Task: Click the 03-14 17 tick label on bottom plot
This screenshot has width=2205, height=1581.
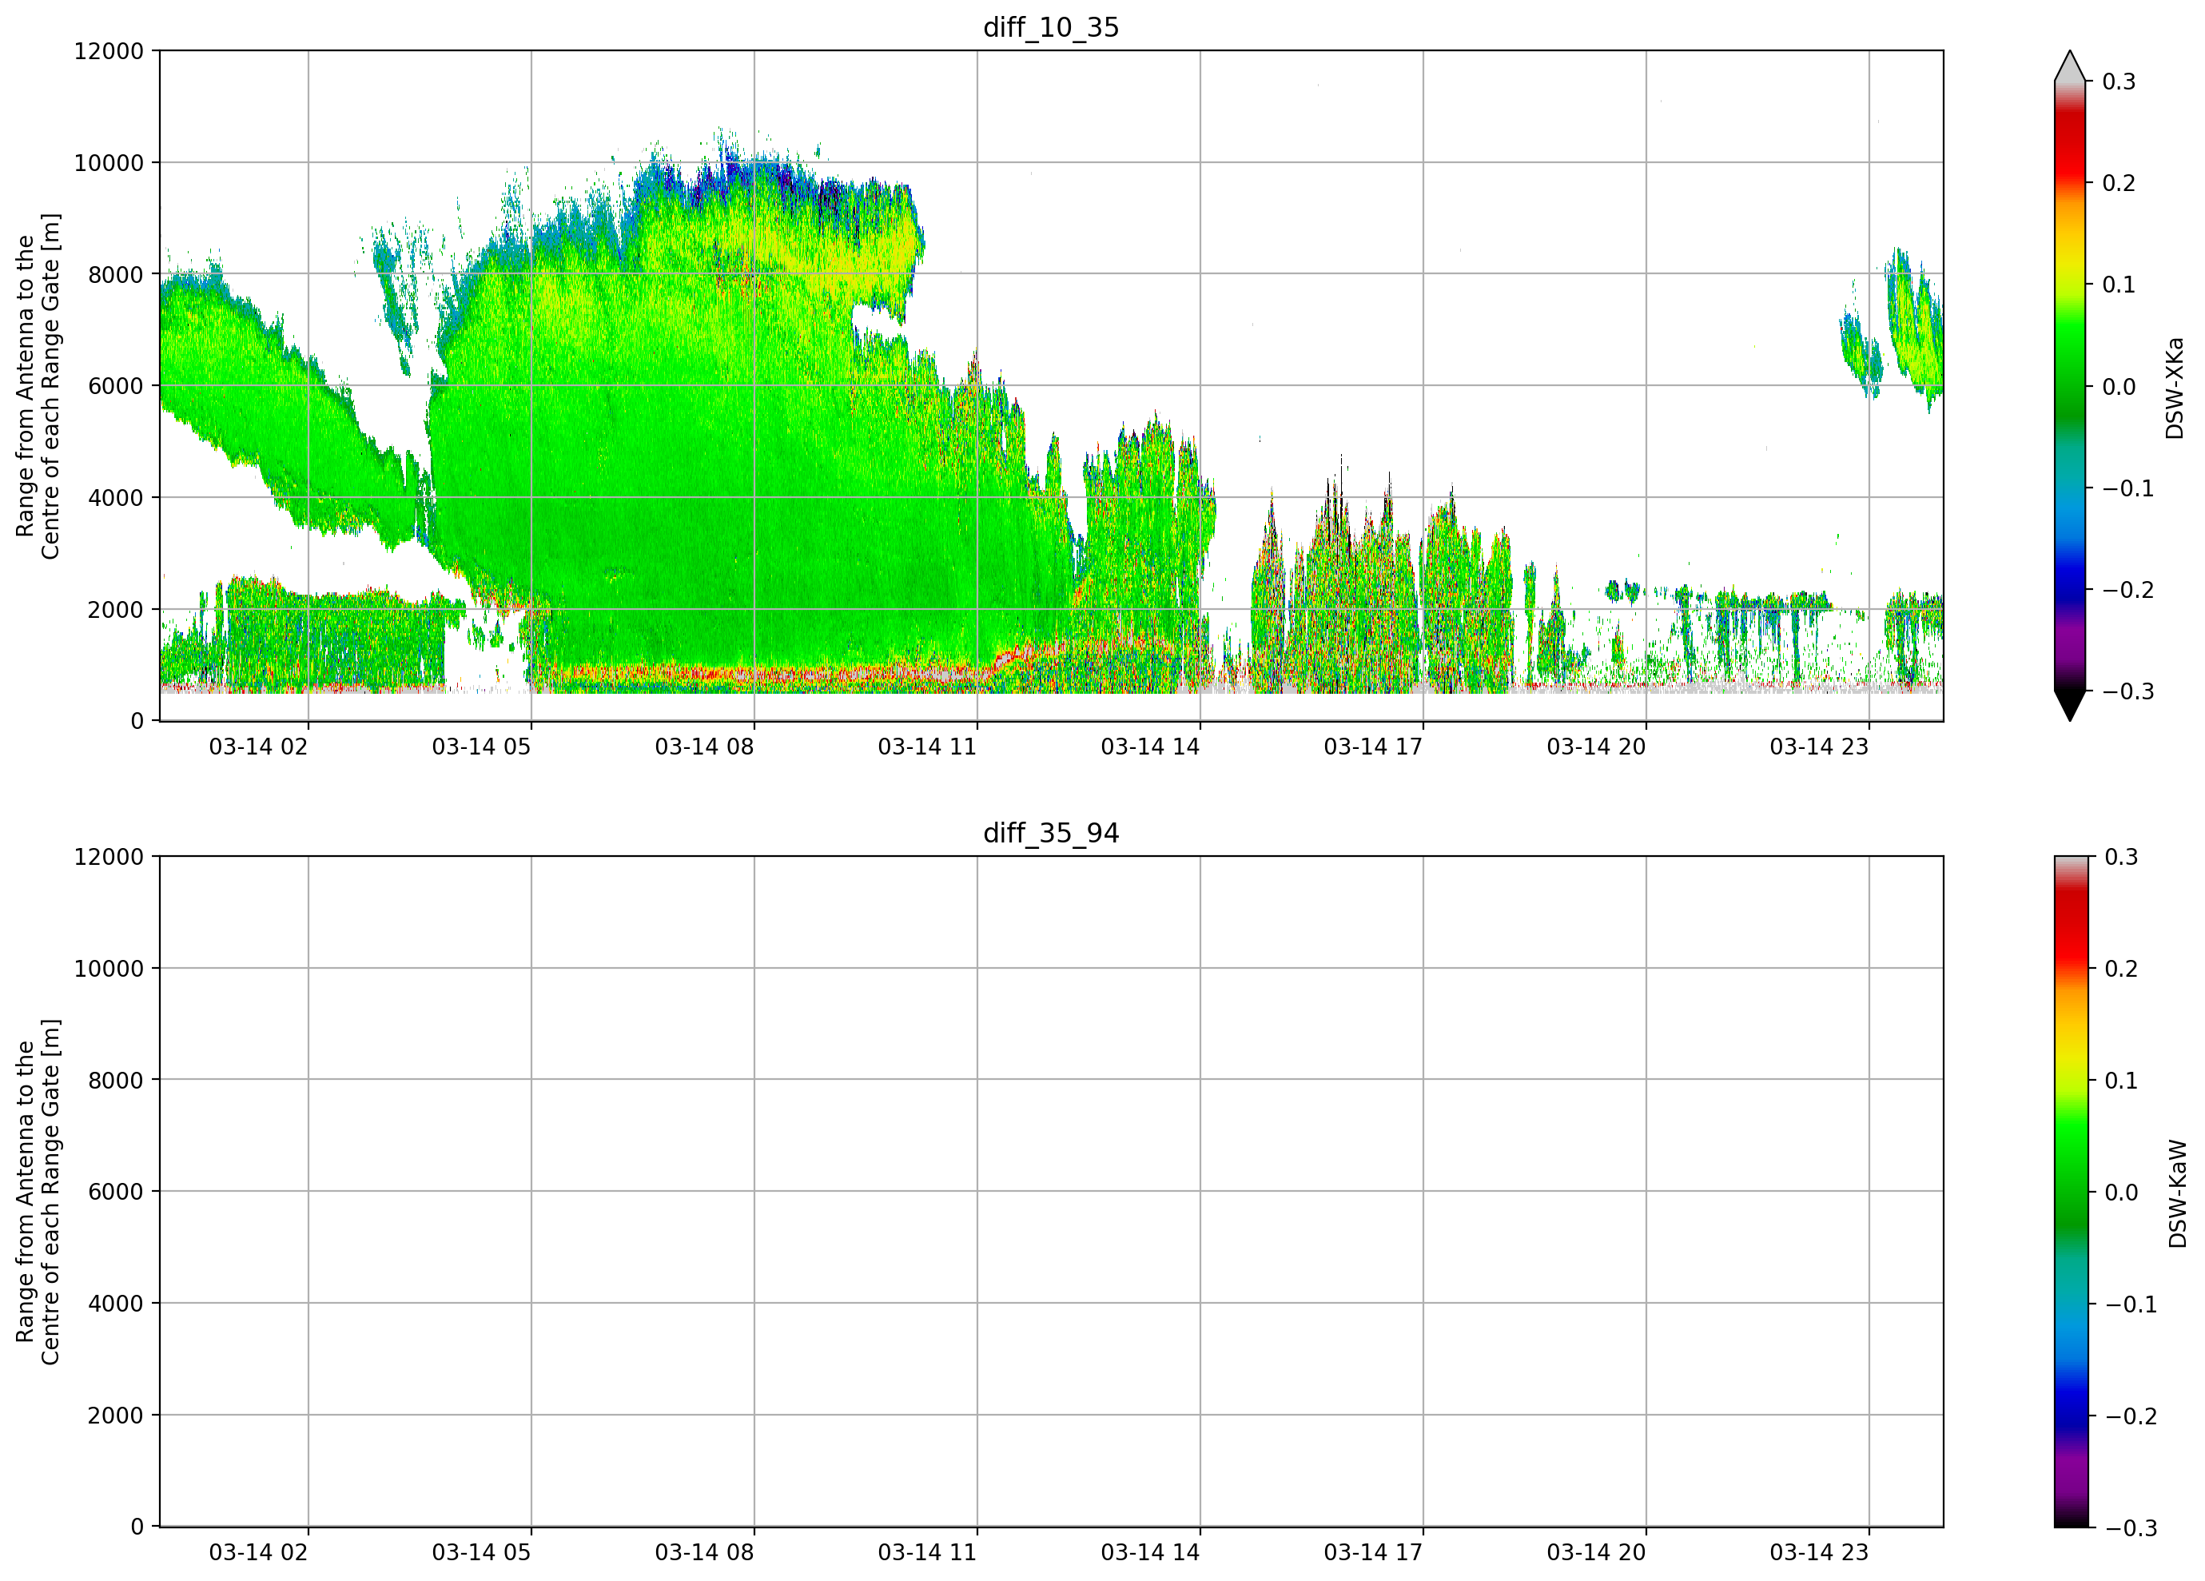Action: [1373, 1553]
